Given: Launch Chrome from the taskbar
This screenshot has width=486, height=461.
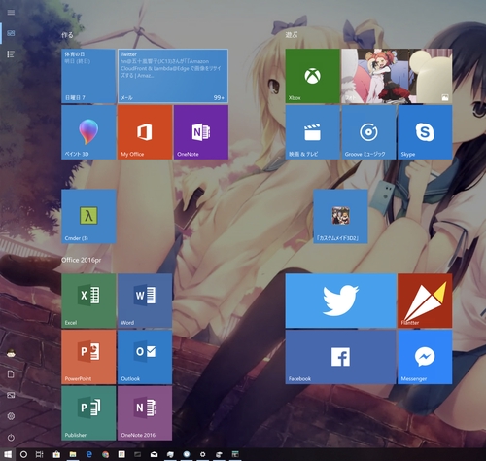Looking at the screenshot, I should pyautogui.click(x=105, y=454).
